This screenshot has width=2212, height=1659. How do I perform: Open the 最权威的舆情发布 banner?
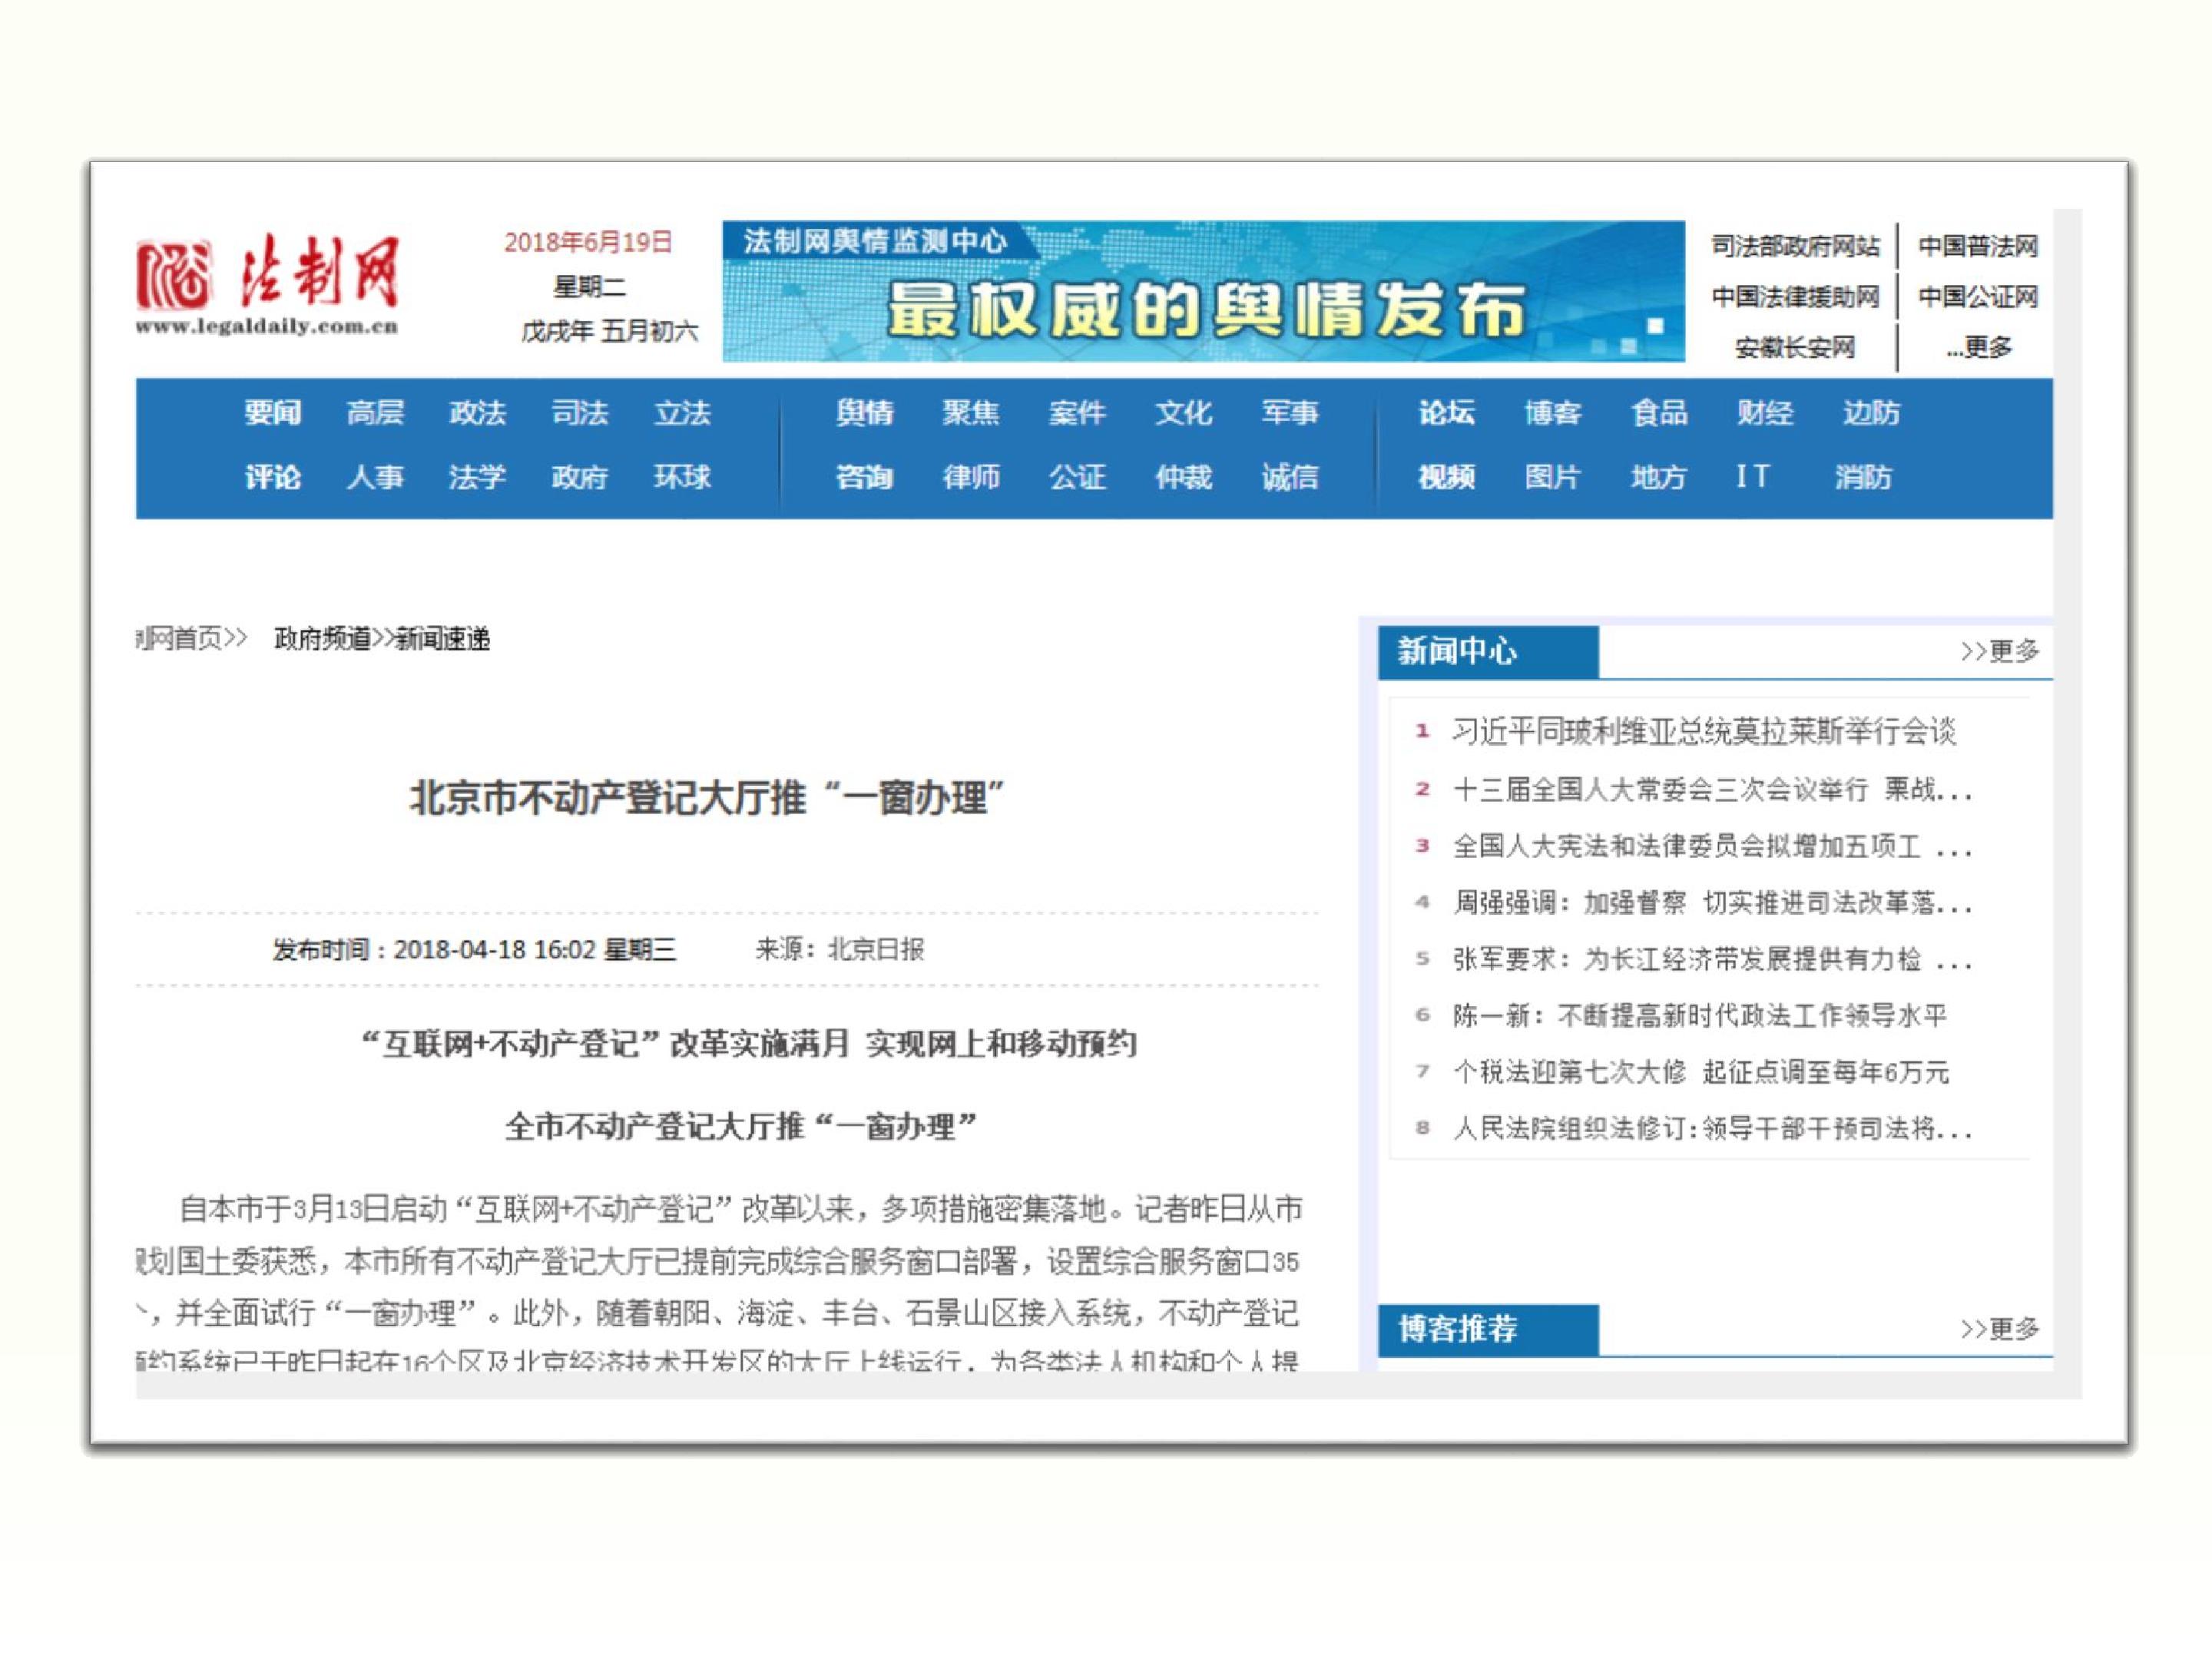coord(1203,291)
